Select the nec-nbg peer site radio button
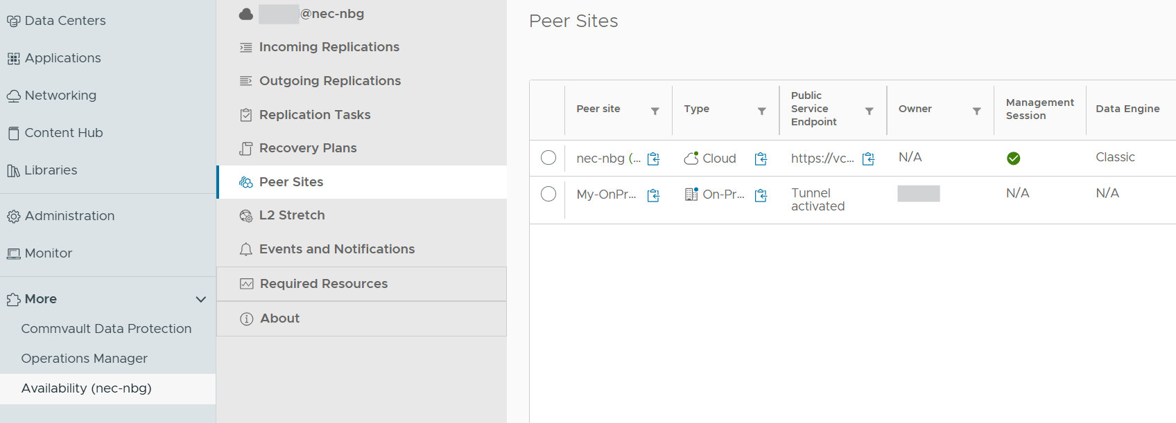The image size is (1176, 423). click(x=548, y=158)
